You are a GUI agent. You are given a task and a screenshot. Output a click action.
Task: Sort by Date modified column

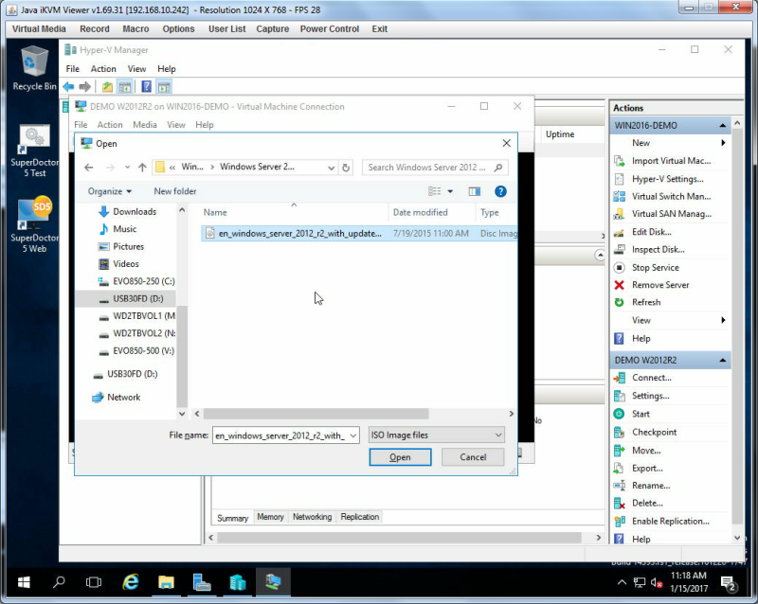420,213
